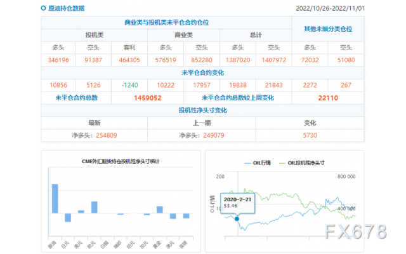Click net position change value 5730
Viewport: 406px width, 254px height.
pyautogui.click(x=310, y=135)
